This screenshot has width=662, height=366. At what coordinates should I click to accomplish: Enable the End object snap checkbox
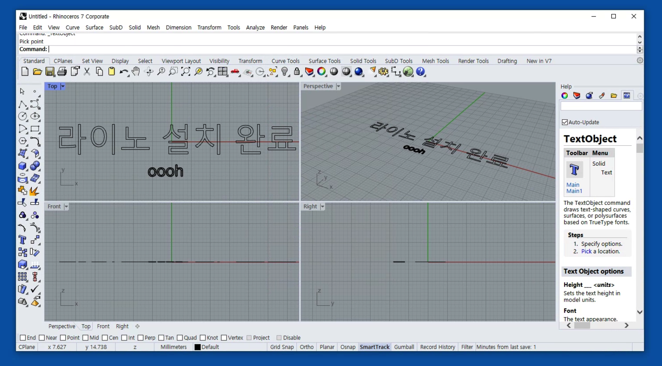[23, 337]
